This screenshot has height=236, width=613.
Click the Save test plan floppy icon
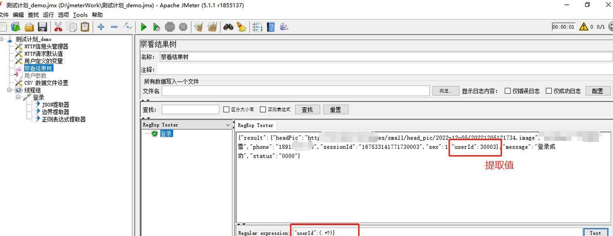coord(43,27)
